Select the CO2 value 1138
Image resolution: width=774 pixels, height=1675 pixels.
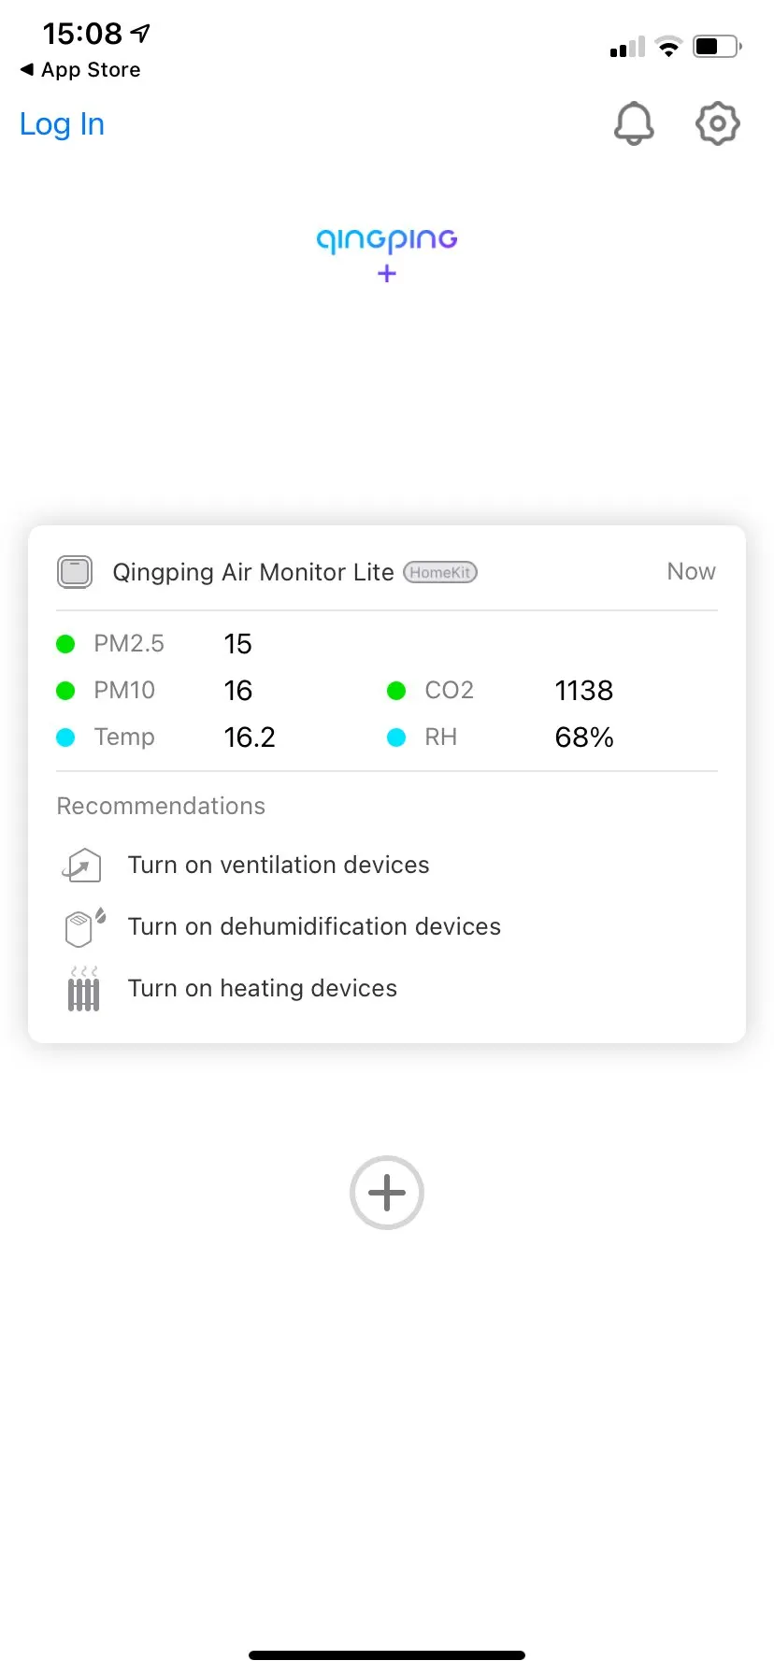[x=584, y=691]
